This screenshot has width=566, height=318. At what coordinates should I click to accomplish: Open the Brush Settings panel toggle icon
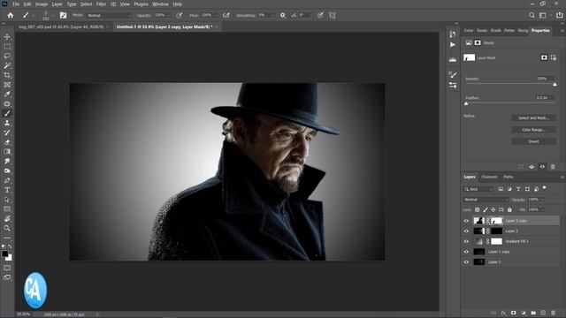pyautogui.click(x=63, y=15)
